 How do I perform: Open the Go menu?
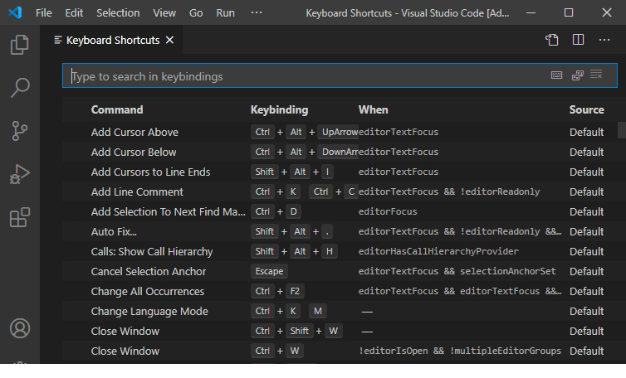pos(196,12)
